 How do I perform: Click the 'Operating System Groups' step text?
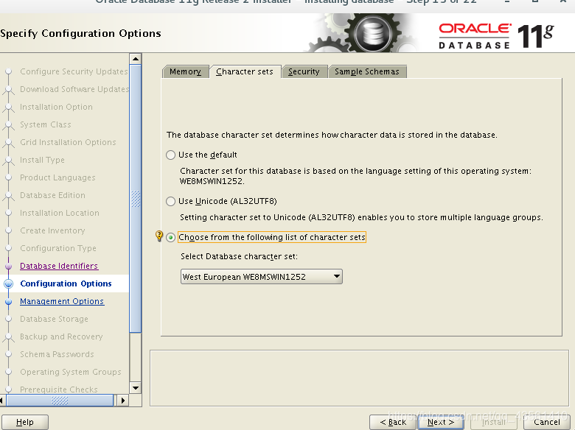[71, 372]
